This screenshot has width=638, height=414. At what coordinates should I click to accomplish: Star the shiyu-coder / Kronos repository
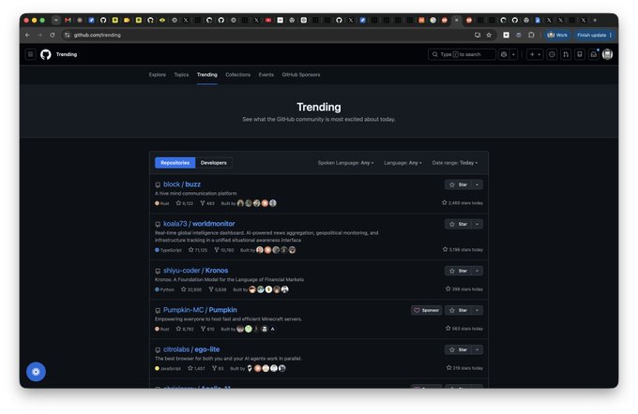[458, 271]
